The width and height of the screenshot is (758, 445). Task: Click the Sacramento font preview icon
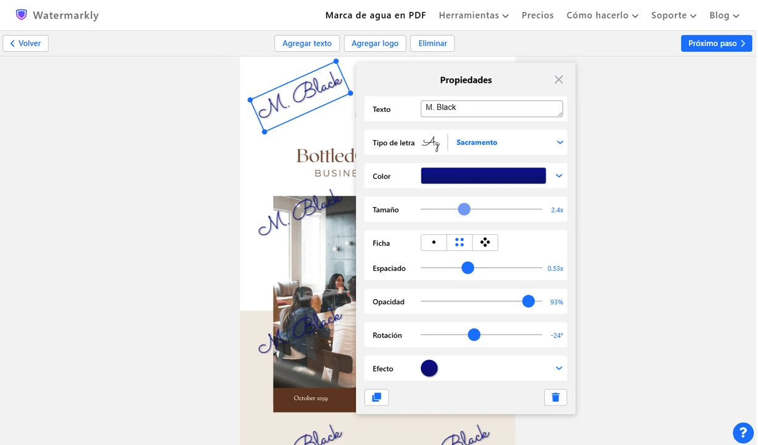431,143
